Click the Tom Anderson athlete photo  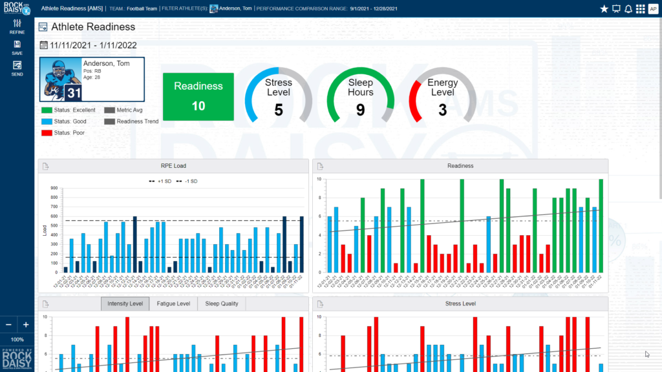point(61,79)
